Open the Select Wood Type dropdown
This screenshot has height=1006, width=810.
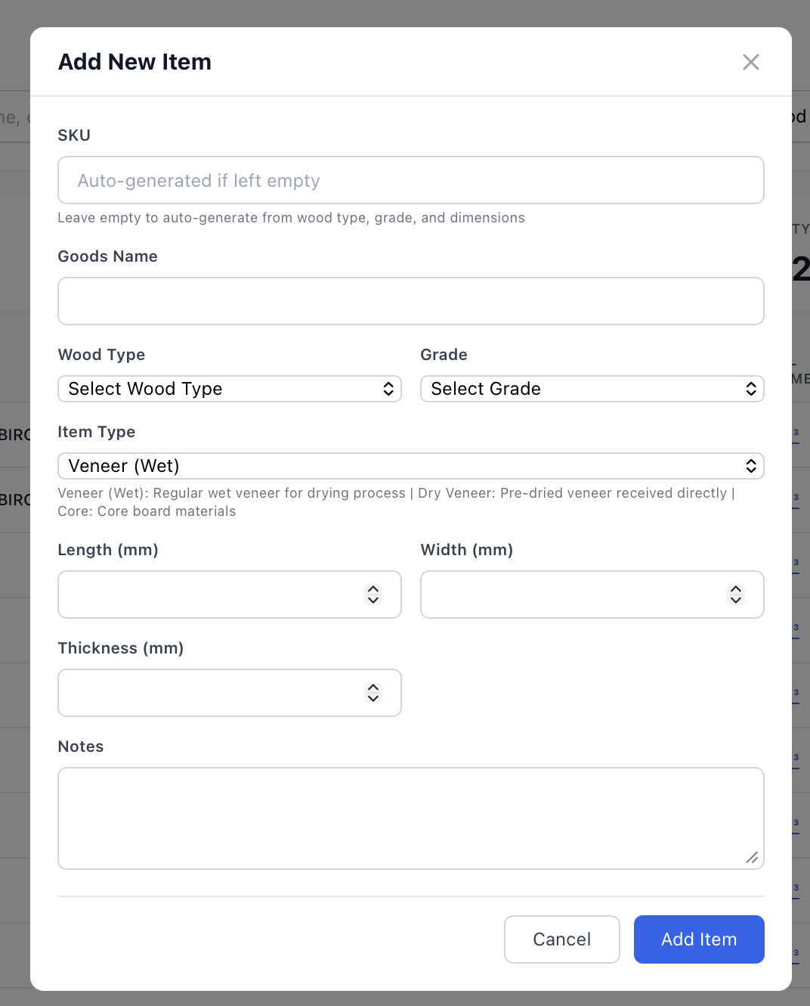229,389
